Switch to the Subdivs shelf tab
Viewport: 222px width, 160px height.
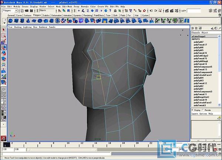(x=46, y=15)
